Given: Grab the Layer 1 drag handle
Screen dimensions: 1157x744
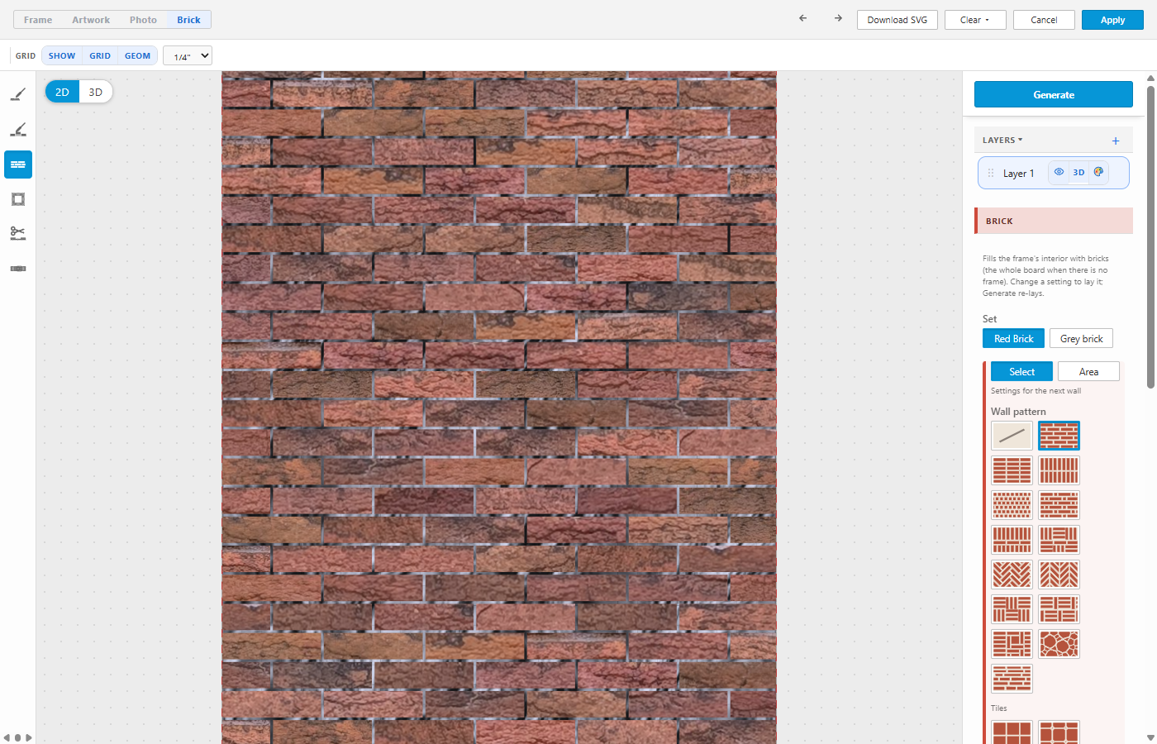Looking at the screenshot, I should (991, 173).
